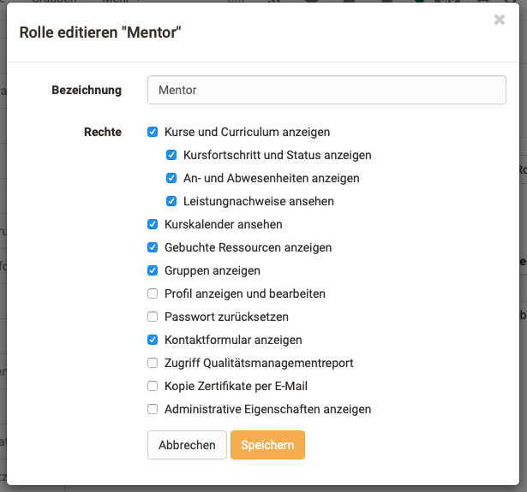Enable Zugriff Qualitätsmanagementreport

click(x=153, y=363)
